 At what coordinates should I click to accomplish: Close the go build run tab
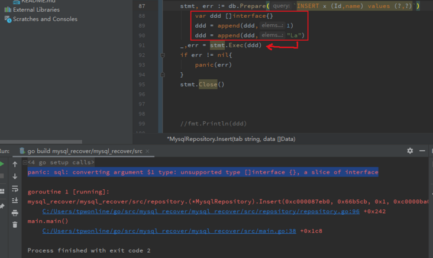147,151
